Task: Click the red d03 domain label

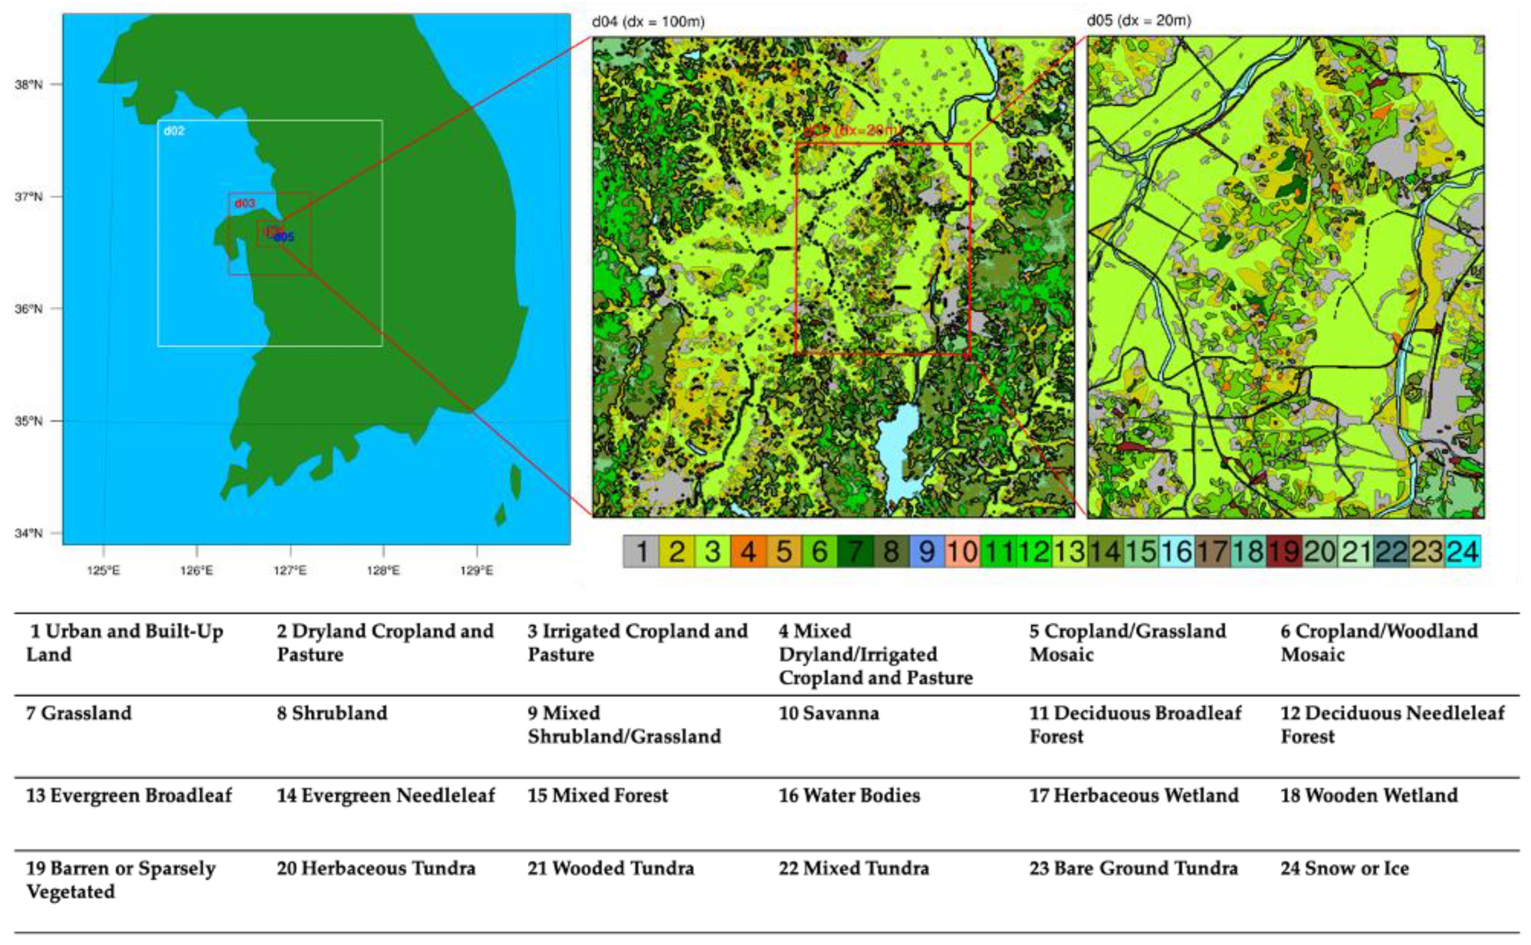Action: (x=245, y=204)
